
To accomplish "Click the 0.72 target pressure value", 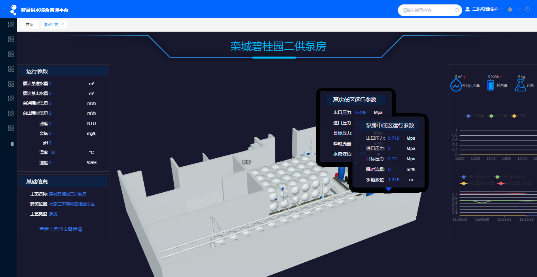I will (x=392, y=159).
